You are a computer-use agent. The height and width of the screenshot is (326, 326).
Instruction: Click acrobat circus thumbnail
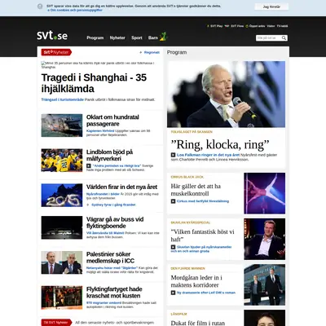coord(265,193)
